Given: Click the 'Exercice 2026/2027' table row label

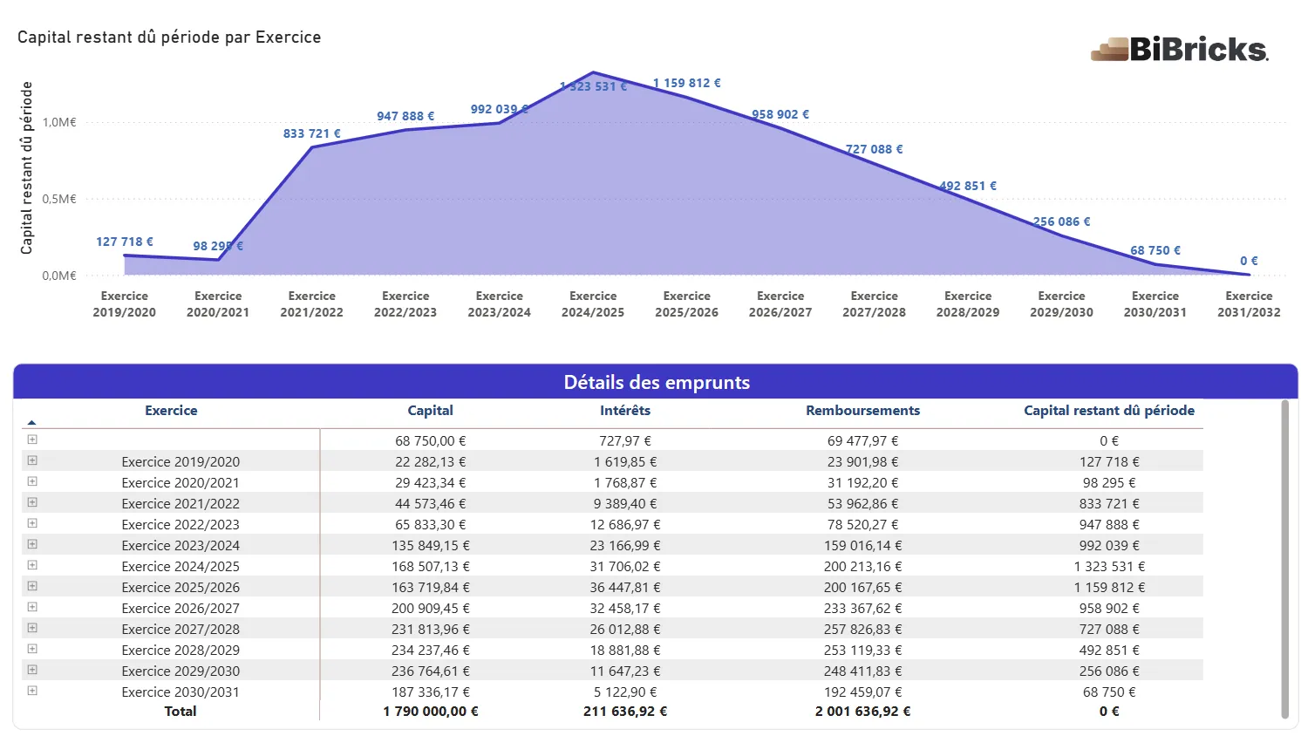Looking at the screenshot, I should pos(181,609).
